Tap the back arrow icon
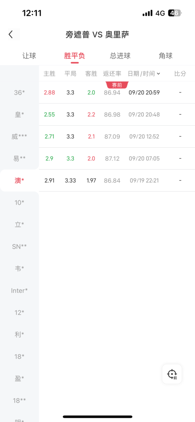Image resolution: width=195 pixels, height=422 pixels. [x=11, y=35]
